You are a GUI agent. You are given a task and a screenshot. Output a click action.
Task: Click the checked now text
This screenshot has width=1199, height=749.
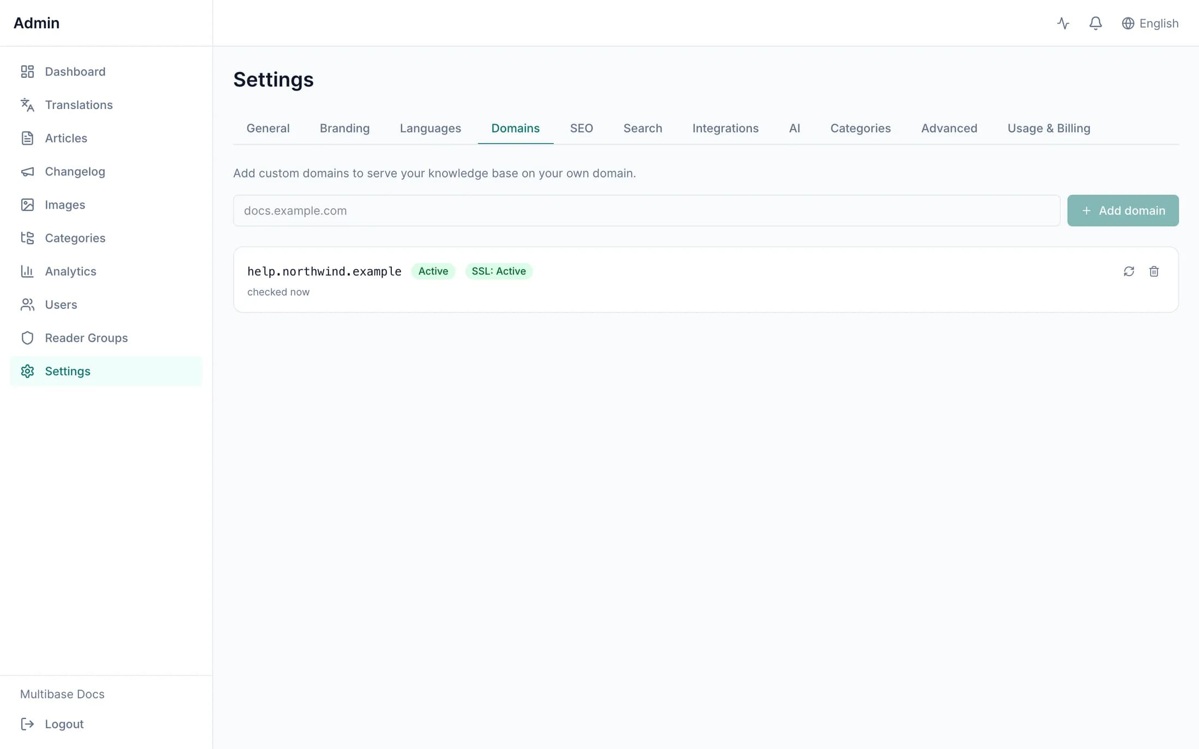[x=278, y=292]
